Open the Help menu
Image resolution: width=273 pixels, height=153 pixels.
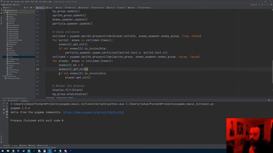pyautogui.click(x=50, y=2)
